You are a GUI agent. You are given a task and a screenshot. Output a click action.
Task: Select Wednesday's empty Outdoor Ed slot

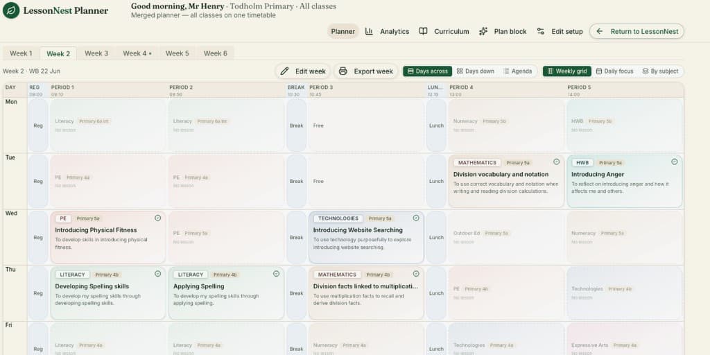(x=506, y=237)
